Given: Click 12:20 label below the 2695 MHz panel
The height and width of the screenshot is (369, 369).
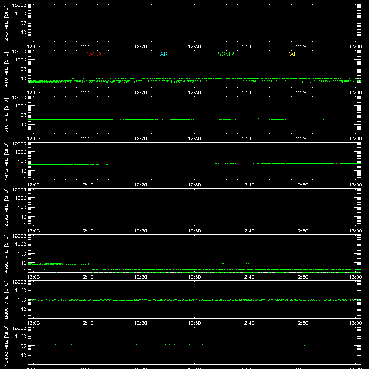Looking at the screenshot, I should pyautogui.click(x=141, y=231).
